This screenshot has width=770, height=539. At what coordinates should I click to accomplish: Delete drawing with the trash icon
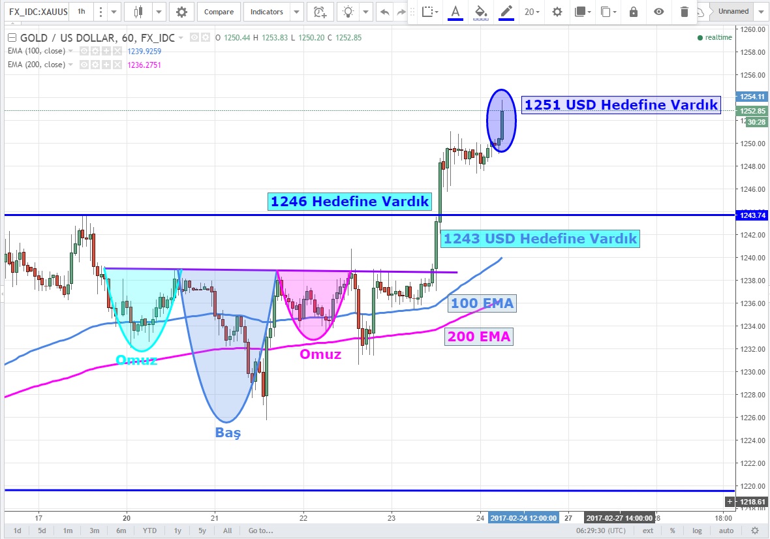pos(684,12)
